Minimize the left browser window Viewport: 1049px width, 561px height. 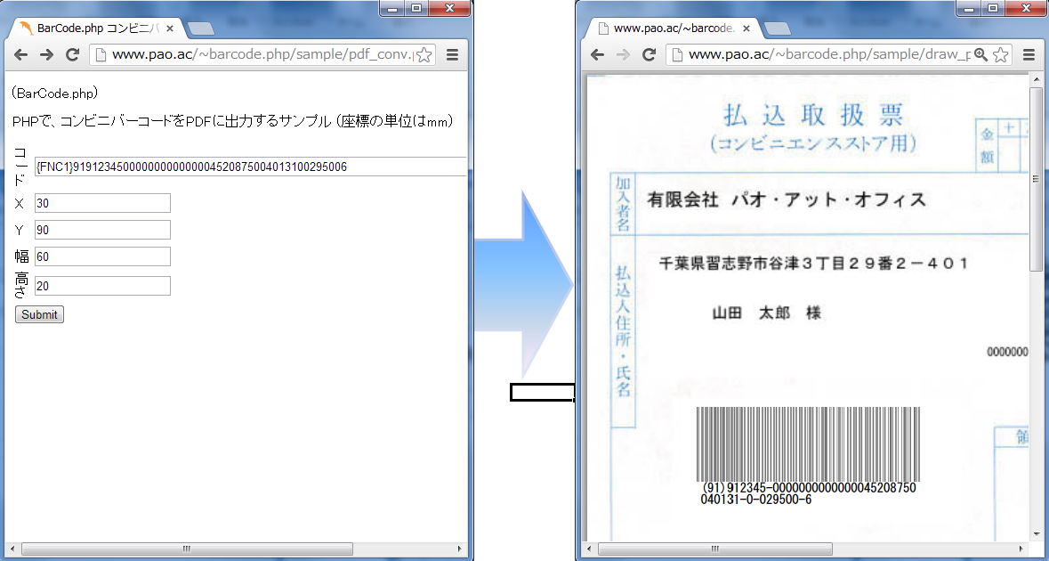coord(392,8)
